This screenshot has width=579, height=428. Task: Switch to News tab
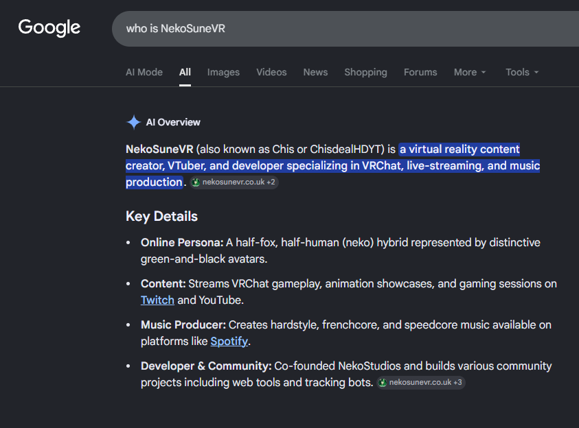point(315,72)
